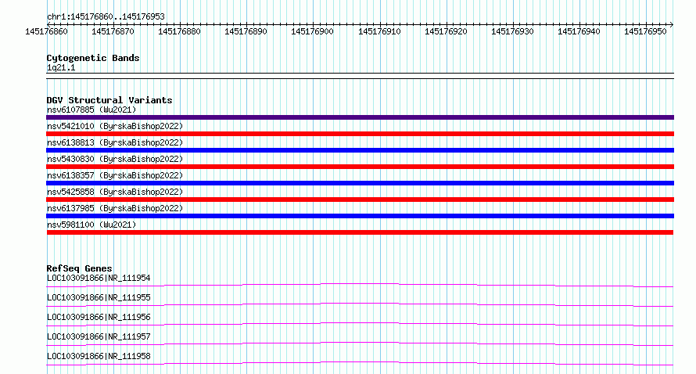Select transcript LOC103091866|NR_111958
Image resolution: width=696 pixels, height=374 pixels.
[x=99, y=356]
